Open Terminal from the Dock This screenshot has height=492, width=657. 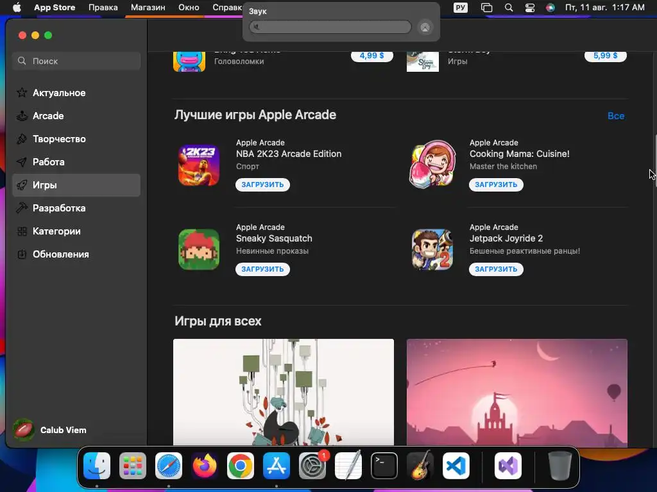point(384,466)
